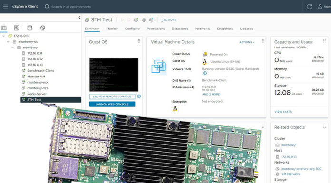Switch to VMs and Templates view
Image resolution: width=331 pixels, height=183 pixels.
click(x=17, y=28)
